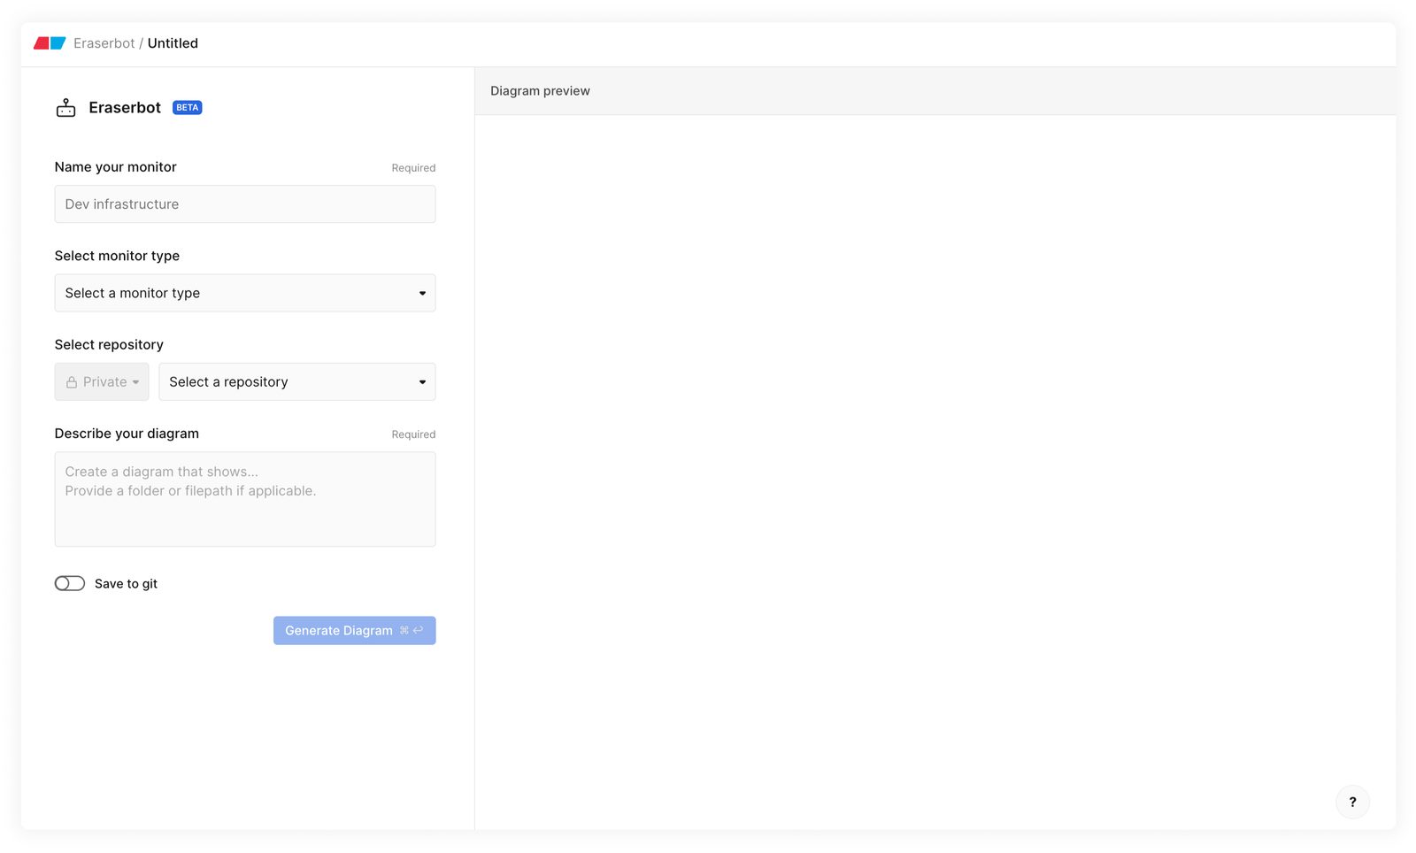The height and width of the screenshot is (853, 1416).
Task: Click the BETA badge next to Eraserbot
Action: click(x=188, y=108)
